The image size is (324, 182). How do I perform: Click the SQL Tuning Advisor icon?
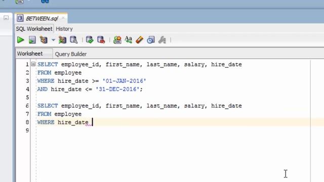click(x=73, y=40)
